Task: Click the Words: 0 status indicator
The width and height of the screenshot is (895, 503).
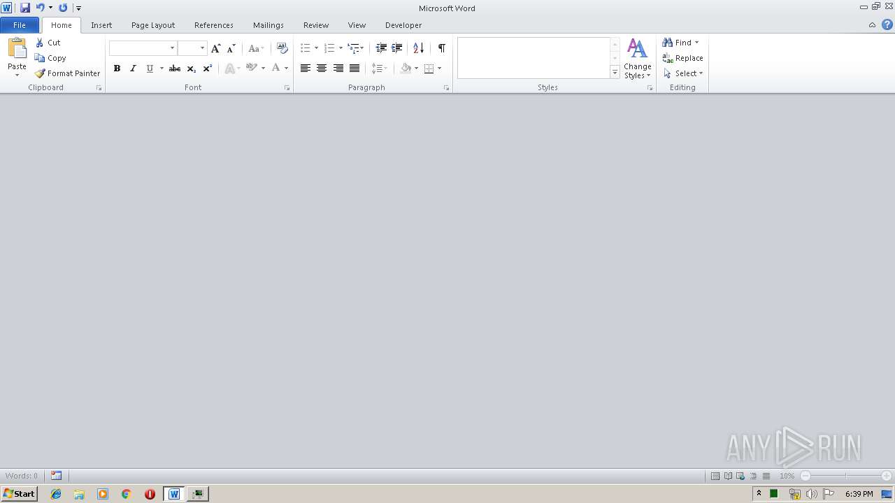Action: [22, 476]
